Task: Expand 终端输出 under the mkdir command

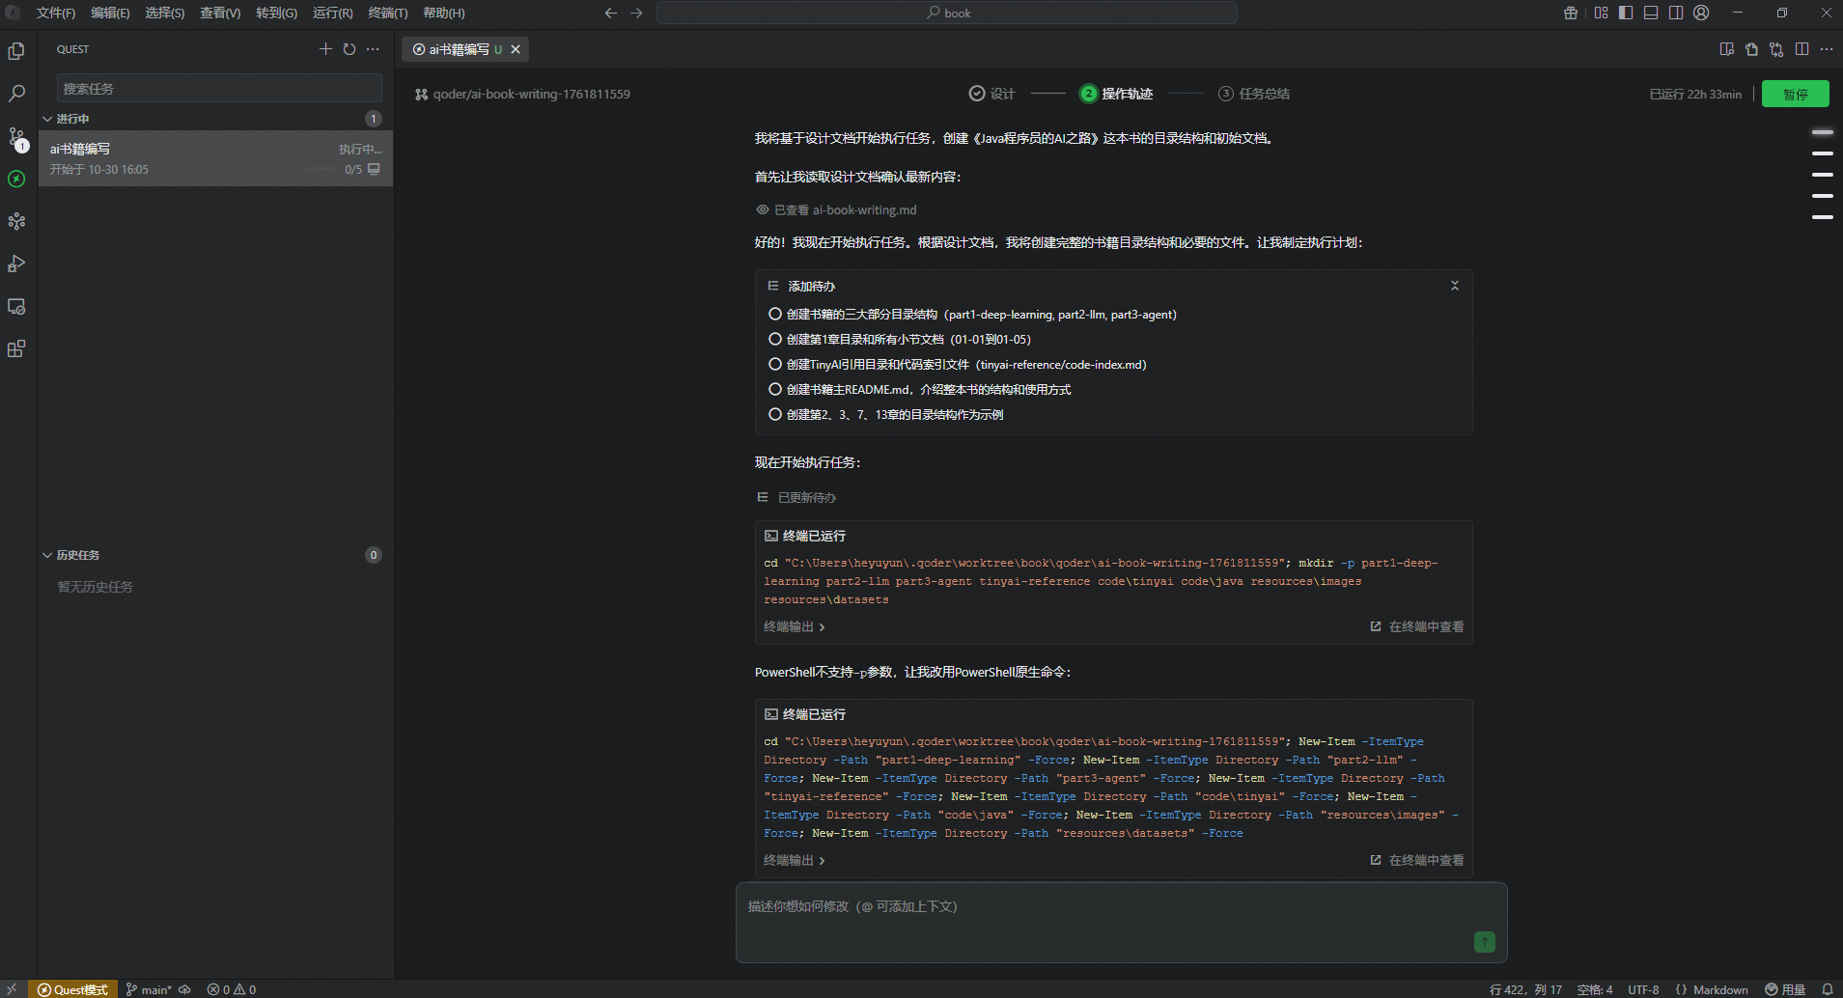Action: click(795, 627)
